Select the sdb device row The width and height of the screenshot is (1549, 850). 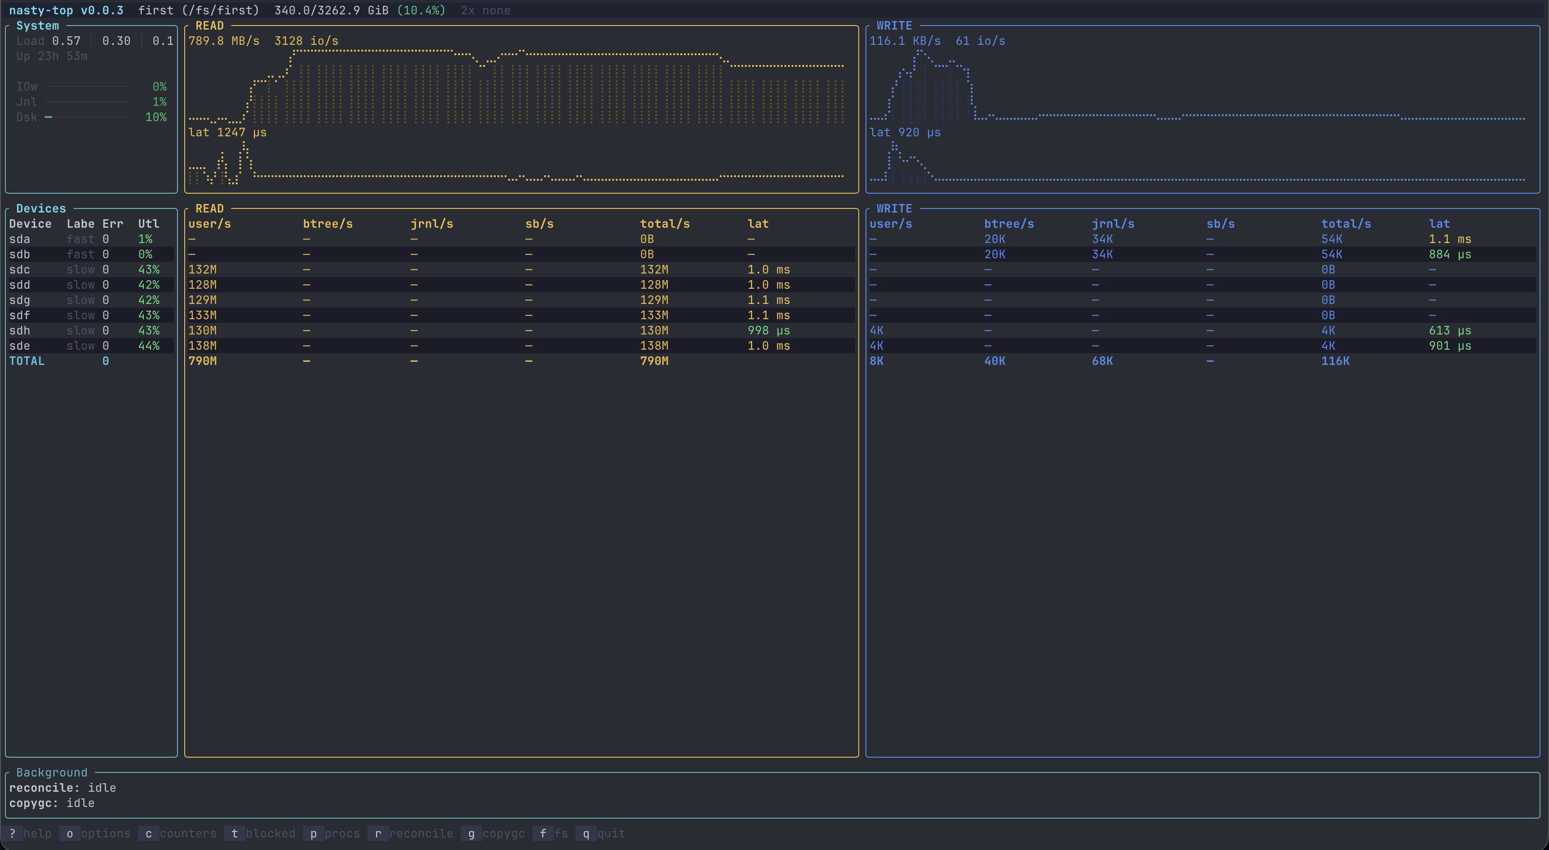click(x=91, y=254)
